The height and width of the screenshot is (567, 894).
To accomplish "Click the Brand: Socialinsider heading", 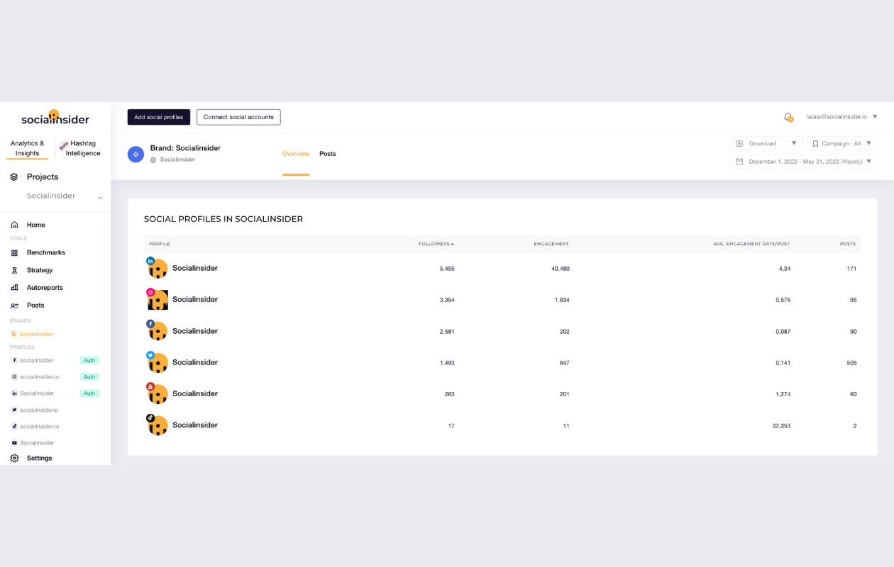I will (x=185, y=148).
